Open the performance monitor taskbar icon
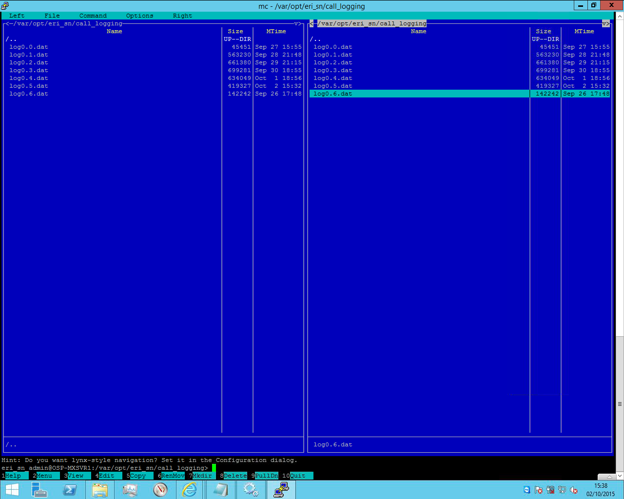Screen dimensions: 624x499 point(130,490)
